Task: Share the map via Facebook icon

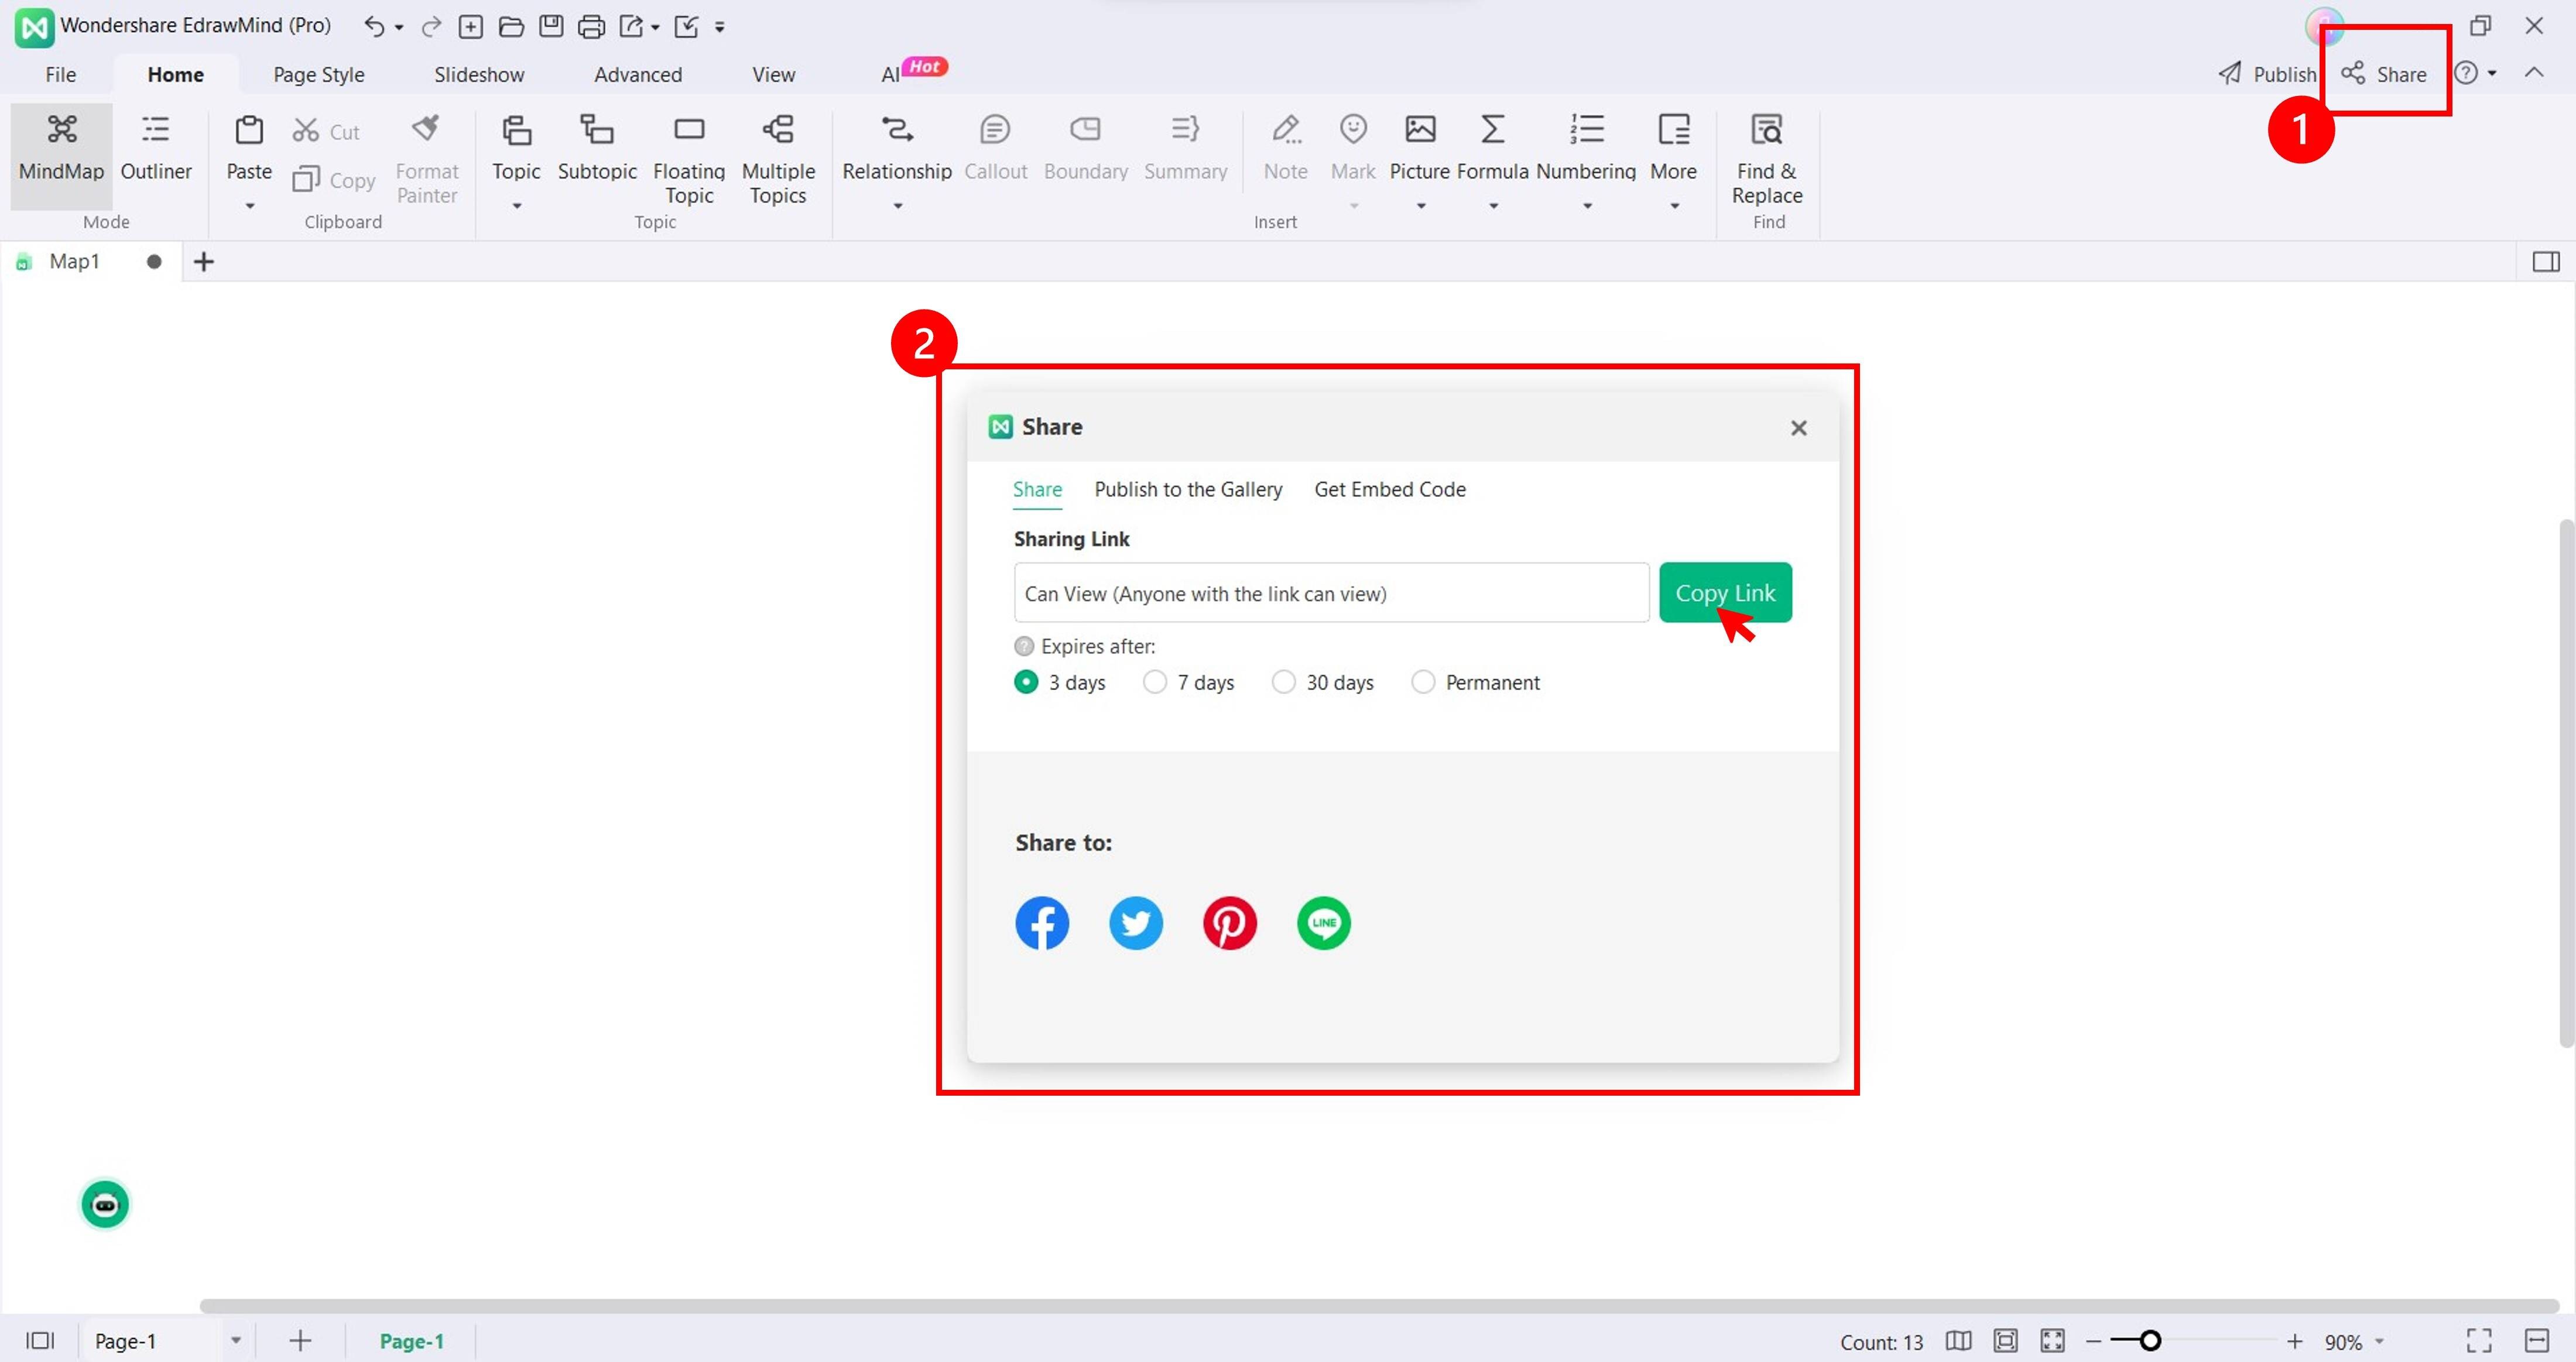Action: [1041, 922]
